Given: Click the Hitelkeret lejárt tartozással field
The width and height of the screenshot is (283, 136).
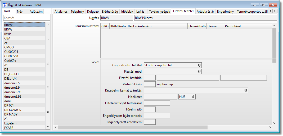Looking at the screenshot, I should [157, 103].
